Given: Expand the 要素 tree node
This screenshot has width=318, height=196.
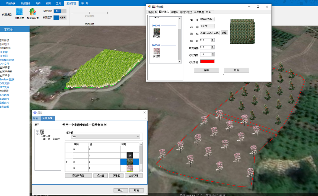Looking at the screenshot, I should [37, 131].
